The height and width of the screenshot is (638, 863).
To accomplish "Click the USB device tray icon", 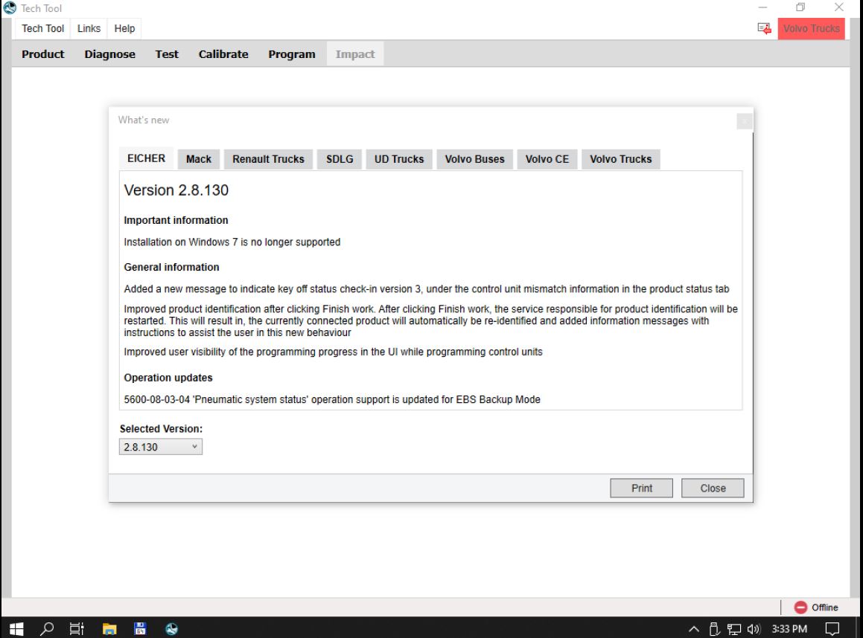I will 714,629.
